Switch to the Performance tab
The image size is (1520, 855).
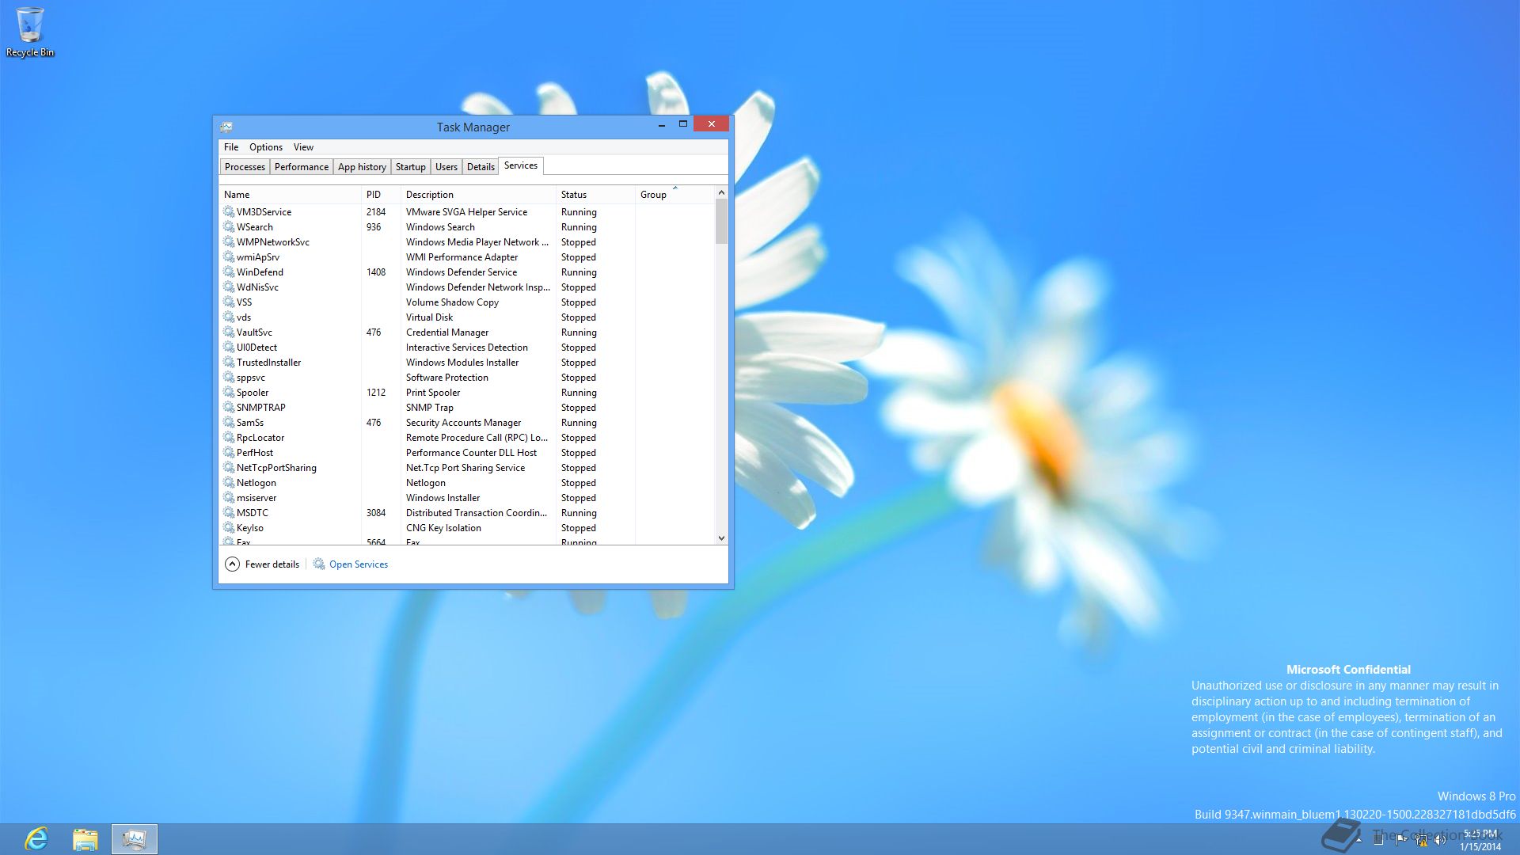tap(301, 167)
